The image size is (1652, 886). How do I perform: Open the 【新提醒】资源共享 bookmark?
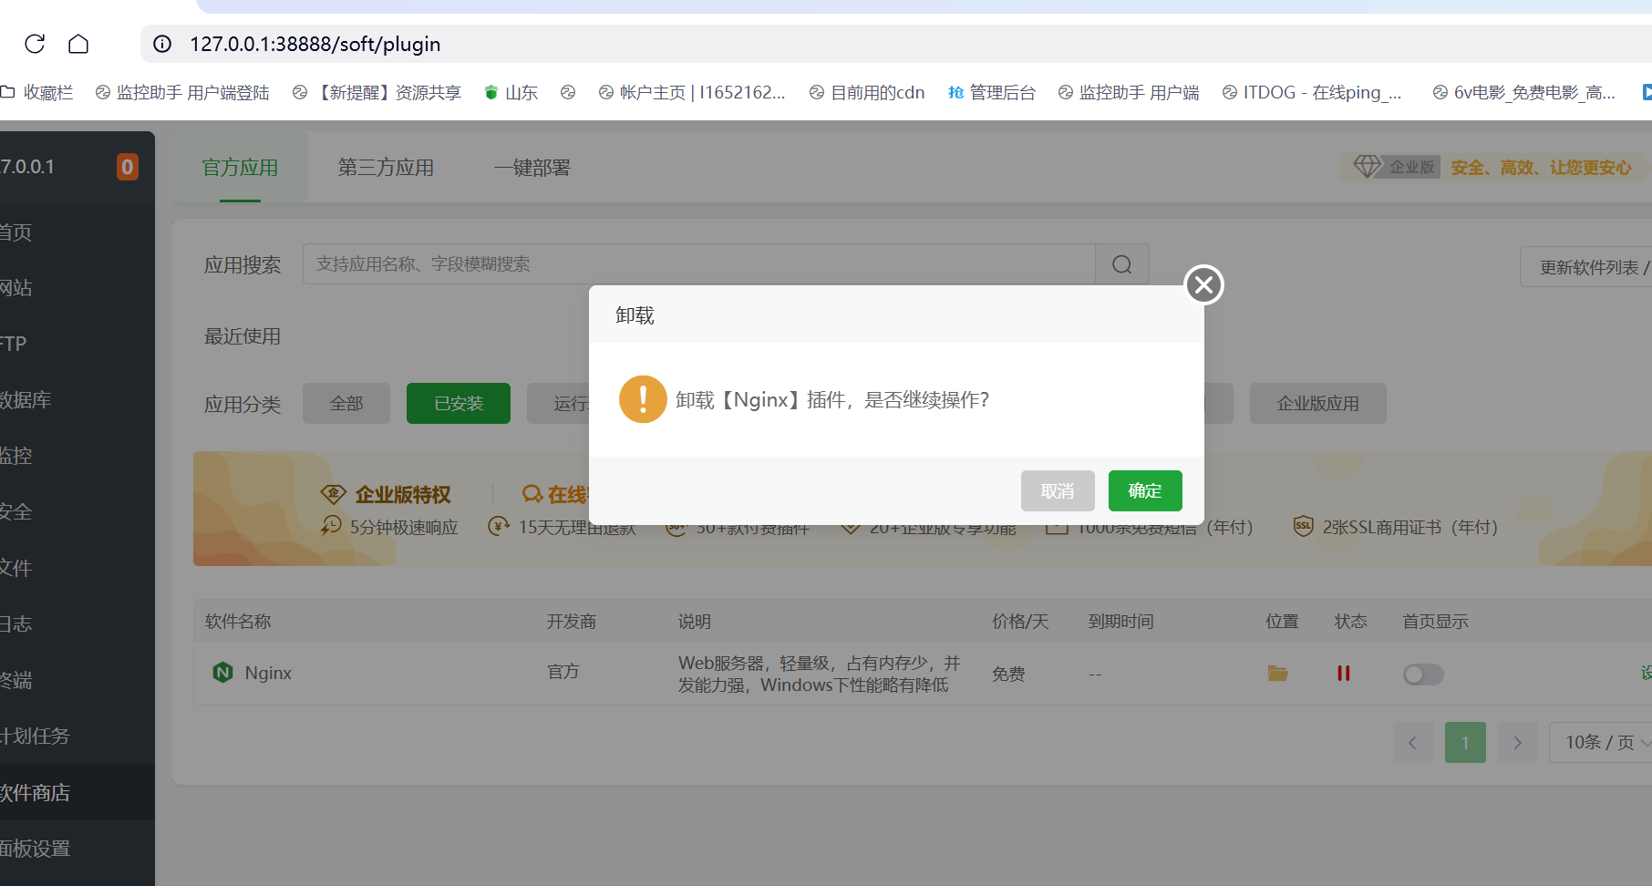377,92
